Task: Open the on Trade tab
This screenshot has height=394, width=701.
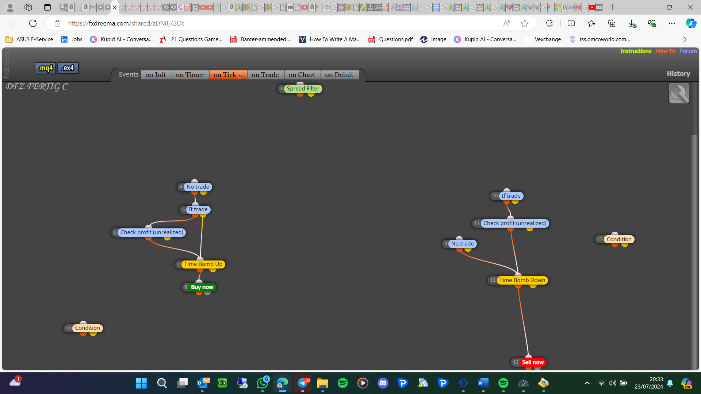Action: click(265, 75)
